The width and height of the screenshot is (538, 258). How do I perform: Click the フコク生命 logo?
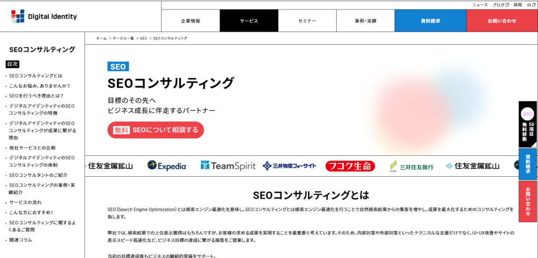coord(350,166)
